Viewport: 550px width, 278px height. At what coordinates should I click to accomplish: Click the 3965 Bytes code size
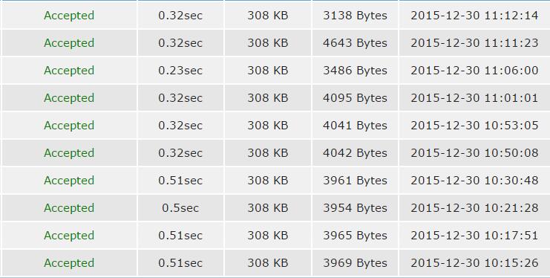coord(355,235)
